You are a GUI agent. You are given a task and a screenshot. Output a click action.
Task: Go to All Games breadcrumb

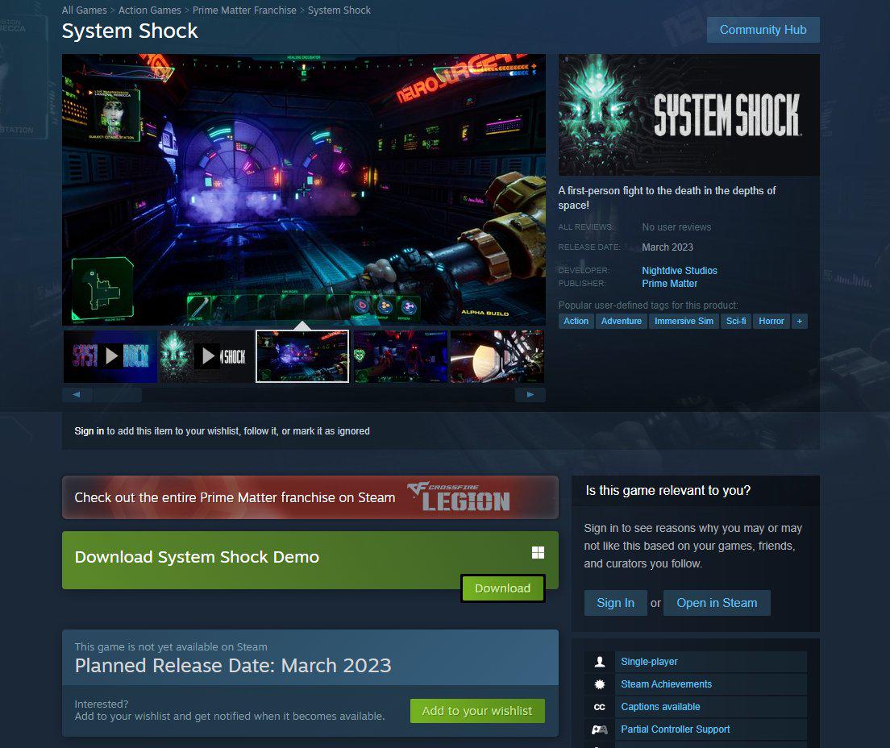pos(84,10)
